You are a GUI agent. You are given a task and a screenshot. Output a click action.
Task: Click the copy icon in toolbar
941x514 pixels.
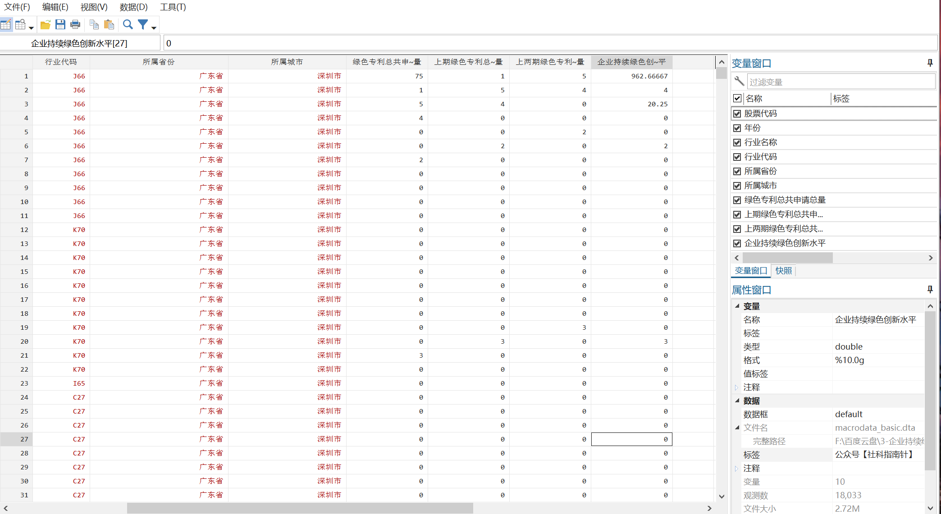point(94,25)
